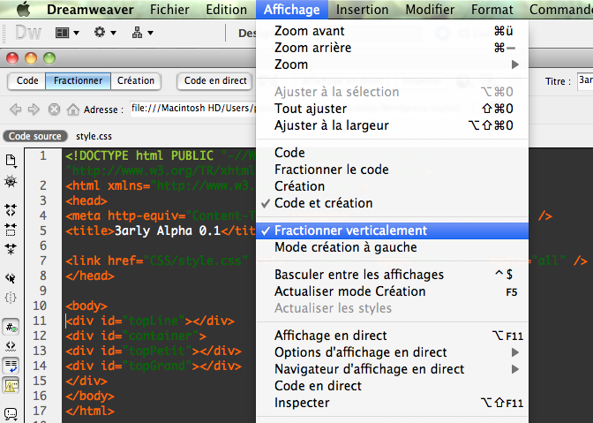Click the title text 3arly Alpha 0.1

pyautogui.click(x=168, y=230)
